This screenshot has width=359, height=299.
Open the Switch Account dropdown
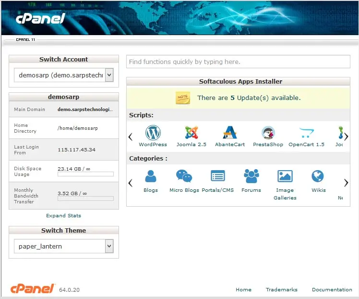click(x=63, y=75)
